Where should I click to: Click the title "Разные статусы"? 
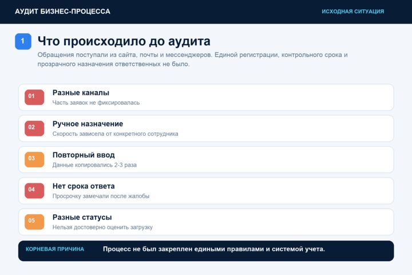82,217
